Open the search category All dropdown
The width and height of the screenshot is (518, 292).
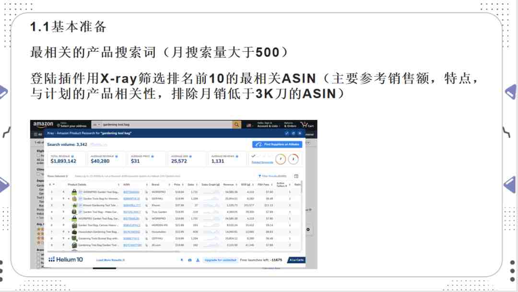click(97, 125)
